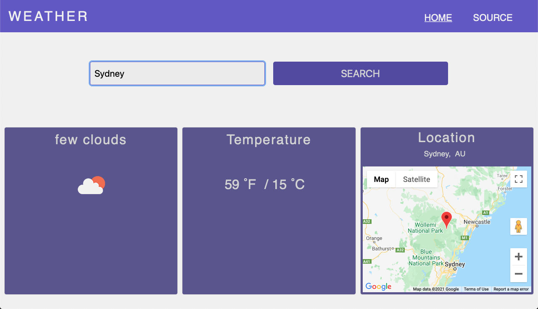This screenshot has width=538, height=309.
Task: Click the Sydney city search input field
Action: click(177, 73)
